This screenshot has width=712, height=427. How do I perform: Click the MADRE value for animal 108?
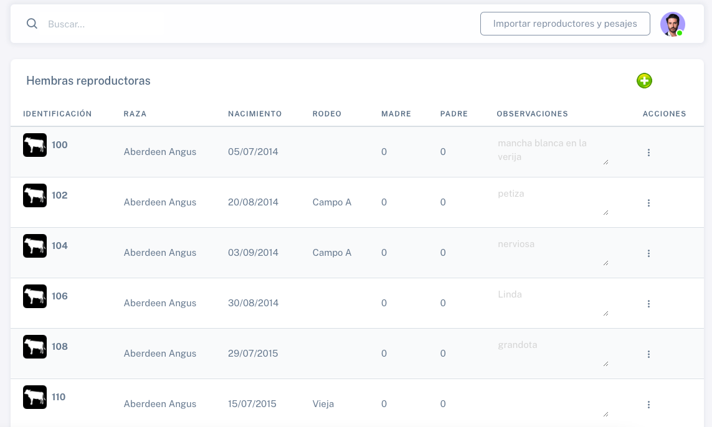[384, 353]
